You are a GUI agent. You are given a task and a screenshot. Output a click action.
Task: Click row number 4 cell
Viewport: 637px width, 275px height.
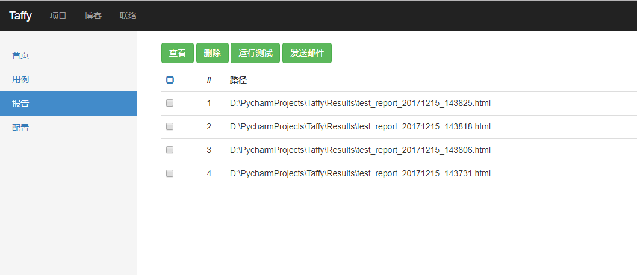click(209, 173)
